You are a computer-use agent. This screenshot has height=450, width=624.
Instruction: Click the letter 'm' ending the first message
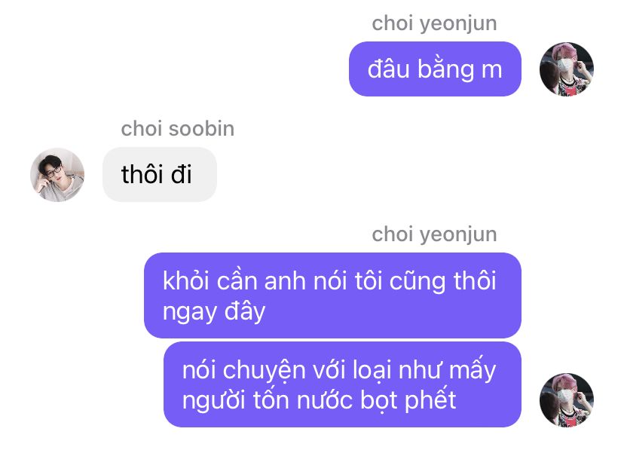click(x=492, y=70)
